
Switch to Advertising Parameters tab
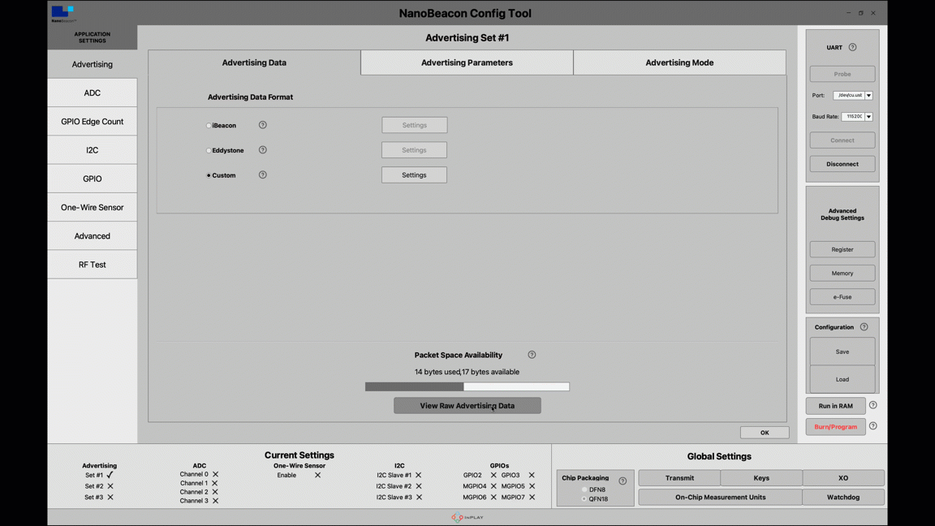(x=467, y=63)
